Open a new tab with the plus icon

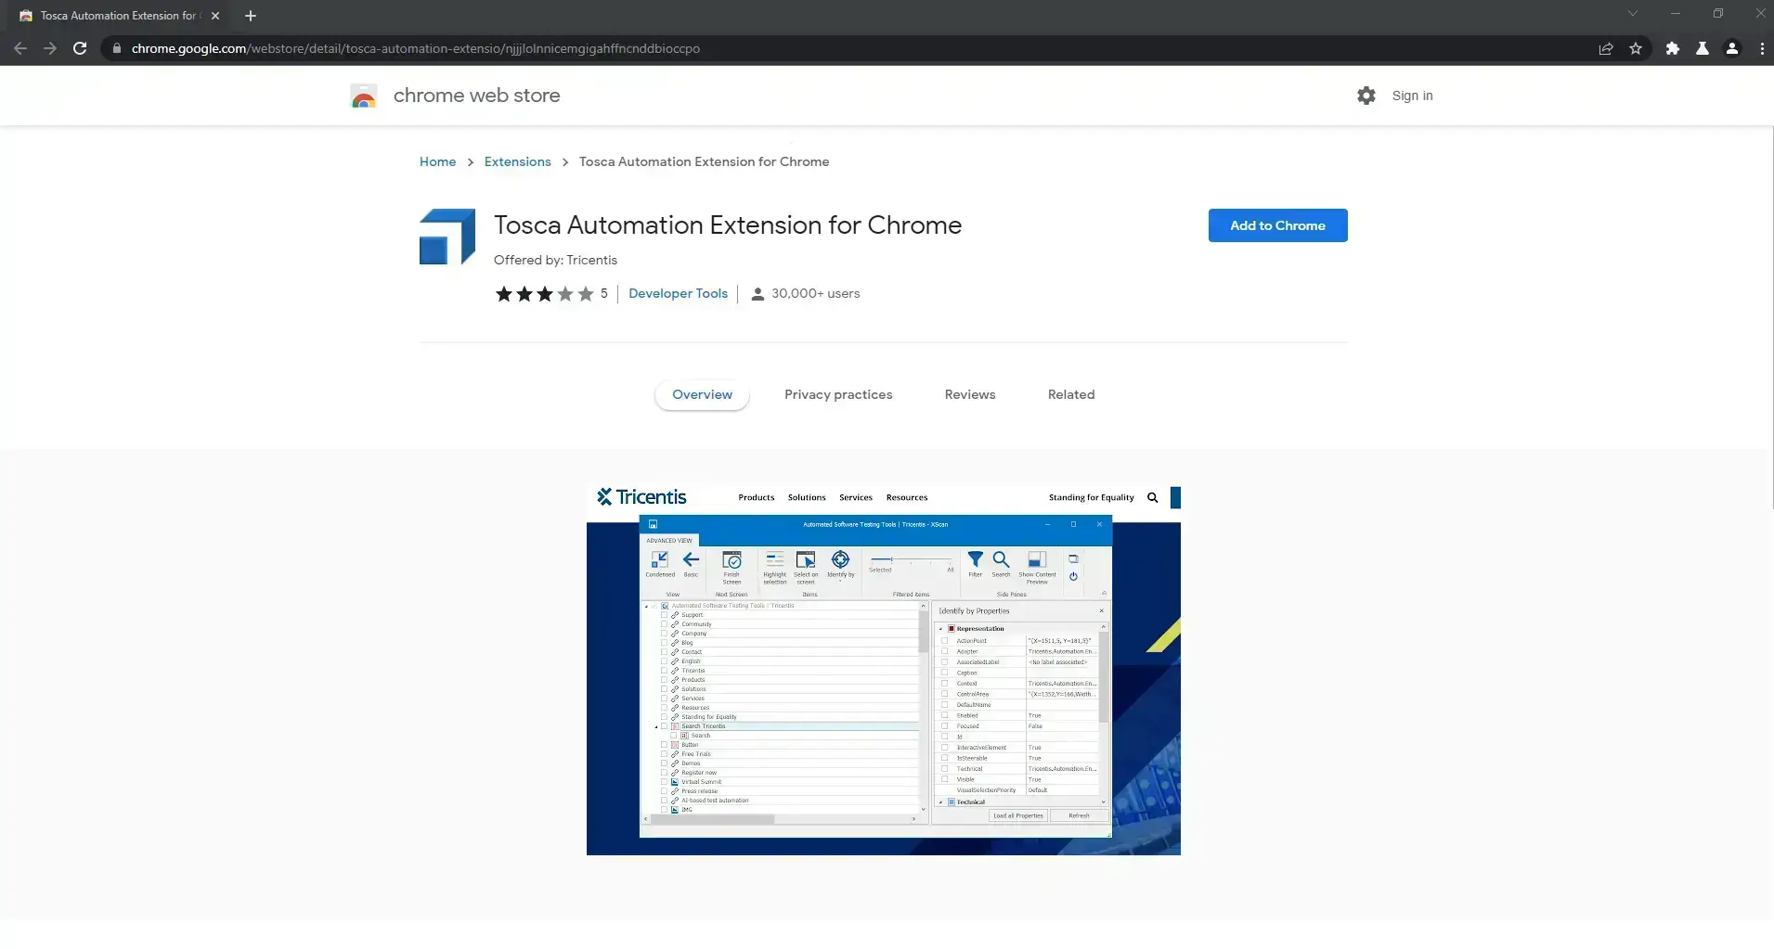tap(251, 16)
